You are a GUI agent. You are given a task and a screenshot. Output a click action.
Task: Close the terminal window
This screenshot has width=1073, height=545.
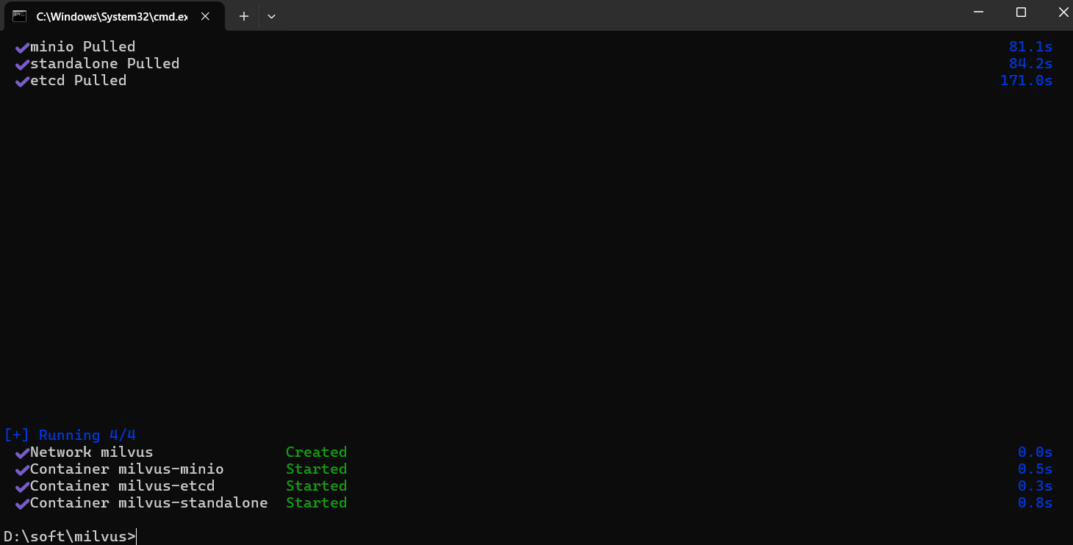(x=1063, y=12)
